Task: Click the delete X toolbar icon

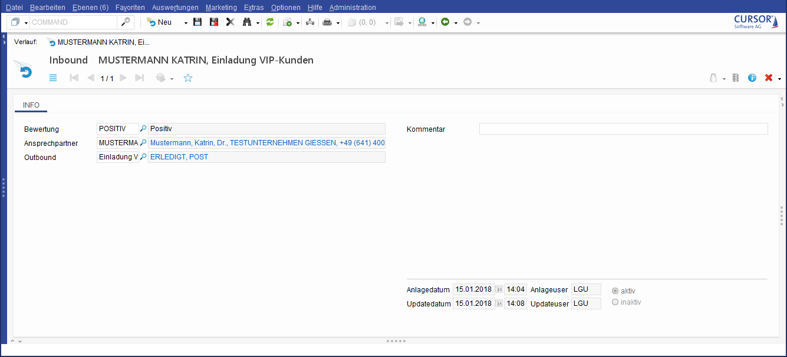Action: 230,22
